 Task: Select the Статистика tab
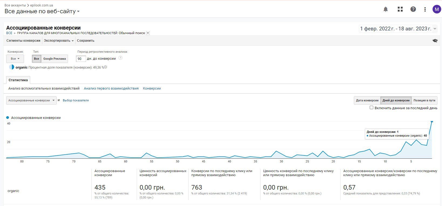[18, 80]
